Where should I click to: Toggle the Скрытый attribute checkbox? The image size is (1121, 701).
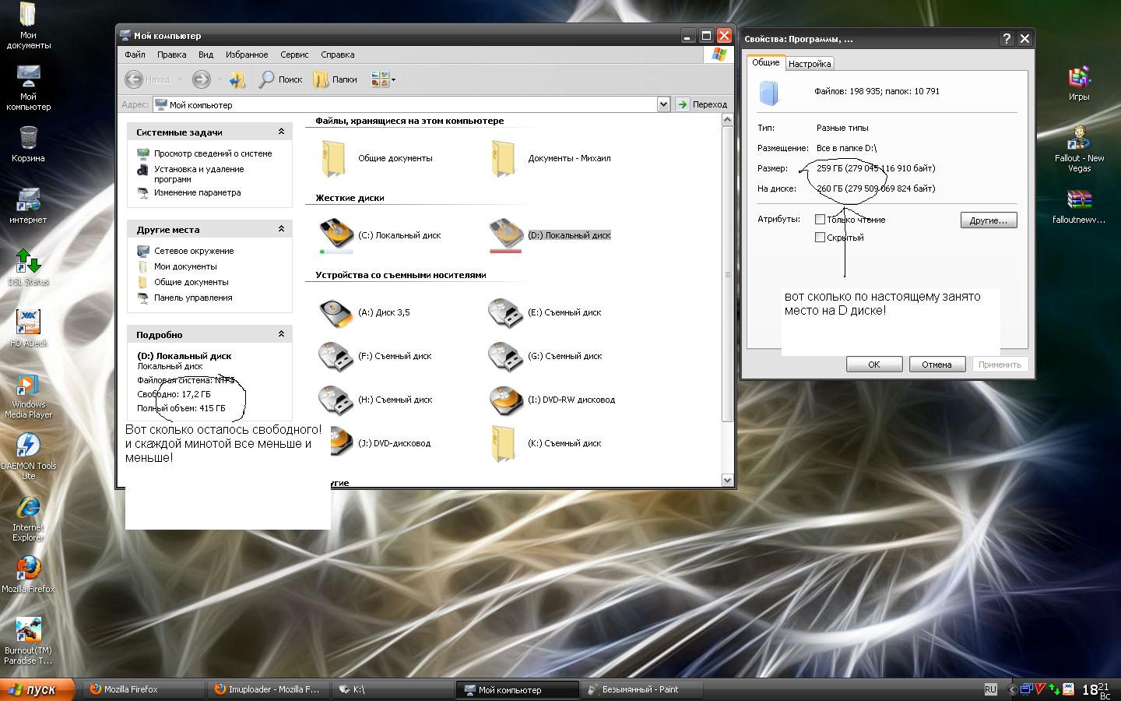(820, 238)
